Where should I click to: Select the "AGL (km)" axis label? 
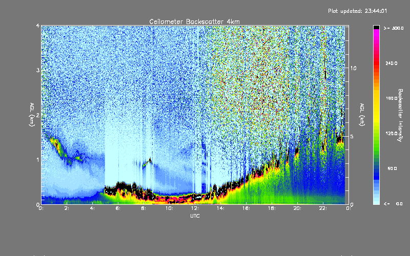point(32,114)
